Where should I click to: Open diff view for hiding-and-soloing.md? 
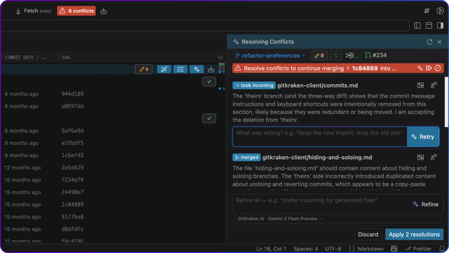coord(420,157)
